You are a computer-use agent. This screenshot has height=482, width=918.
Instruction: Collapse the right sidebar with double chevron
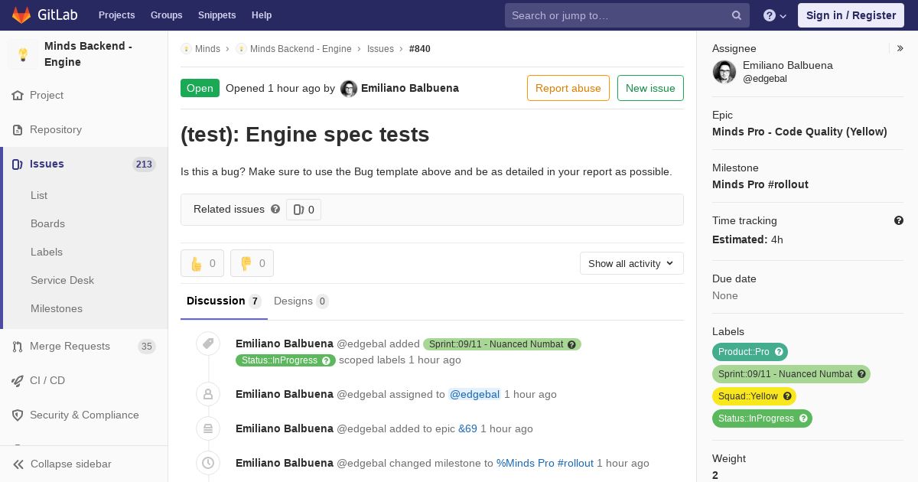tap(900, 48)
